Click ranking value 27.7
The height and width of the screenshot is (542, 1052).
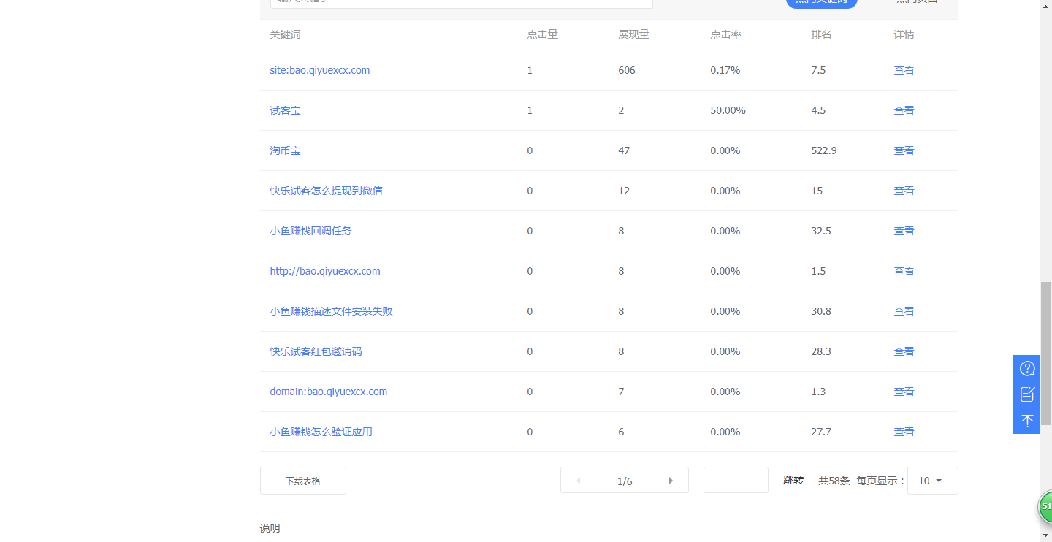[x=821, y=432]
